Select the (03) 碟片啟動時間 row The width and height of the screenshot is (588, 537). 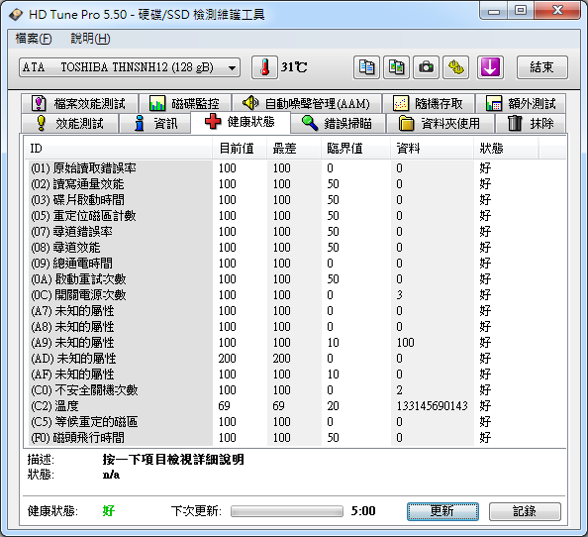(x=295, y=199)
